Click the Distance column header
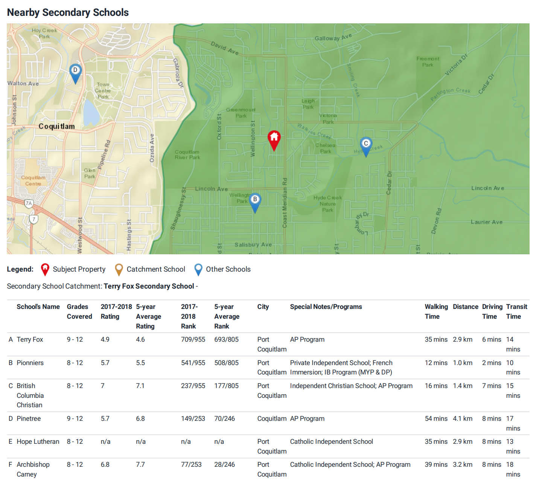Viewport: 539px width, 495px height. tap(466, 307)
